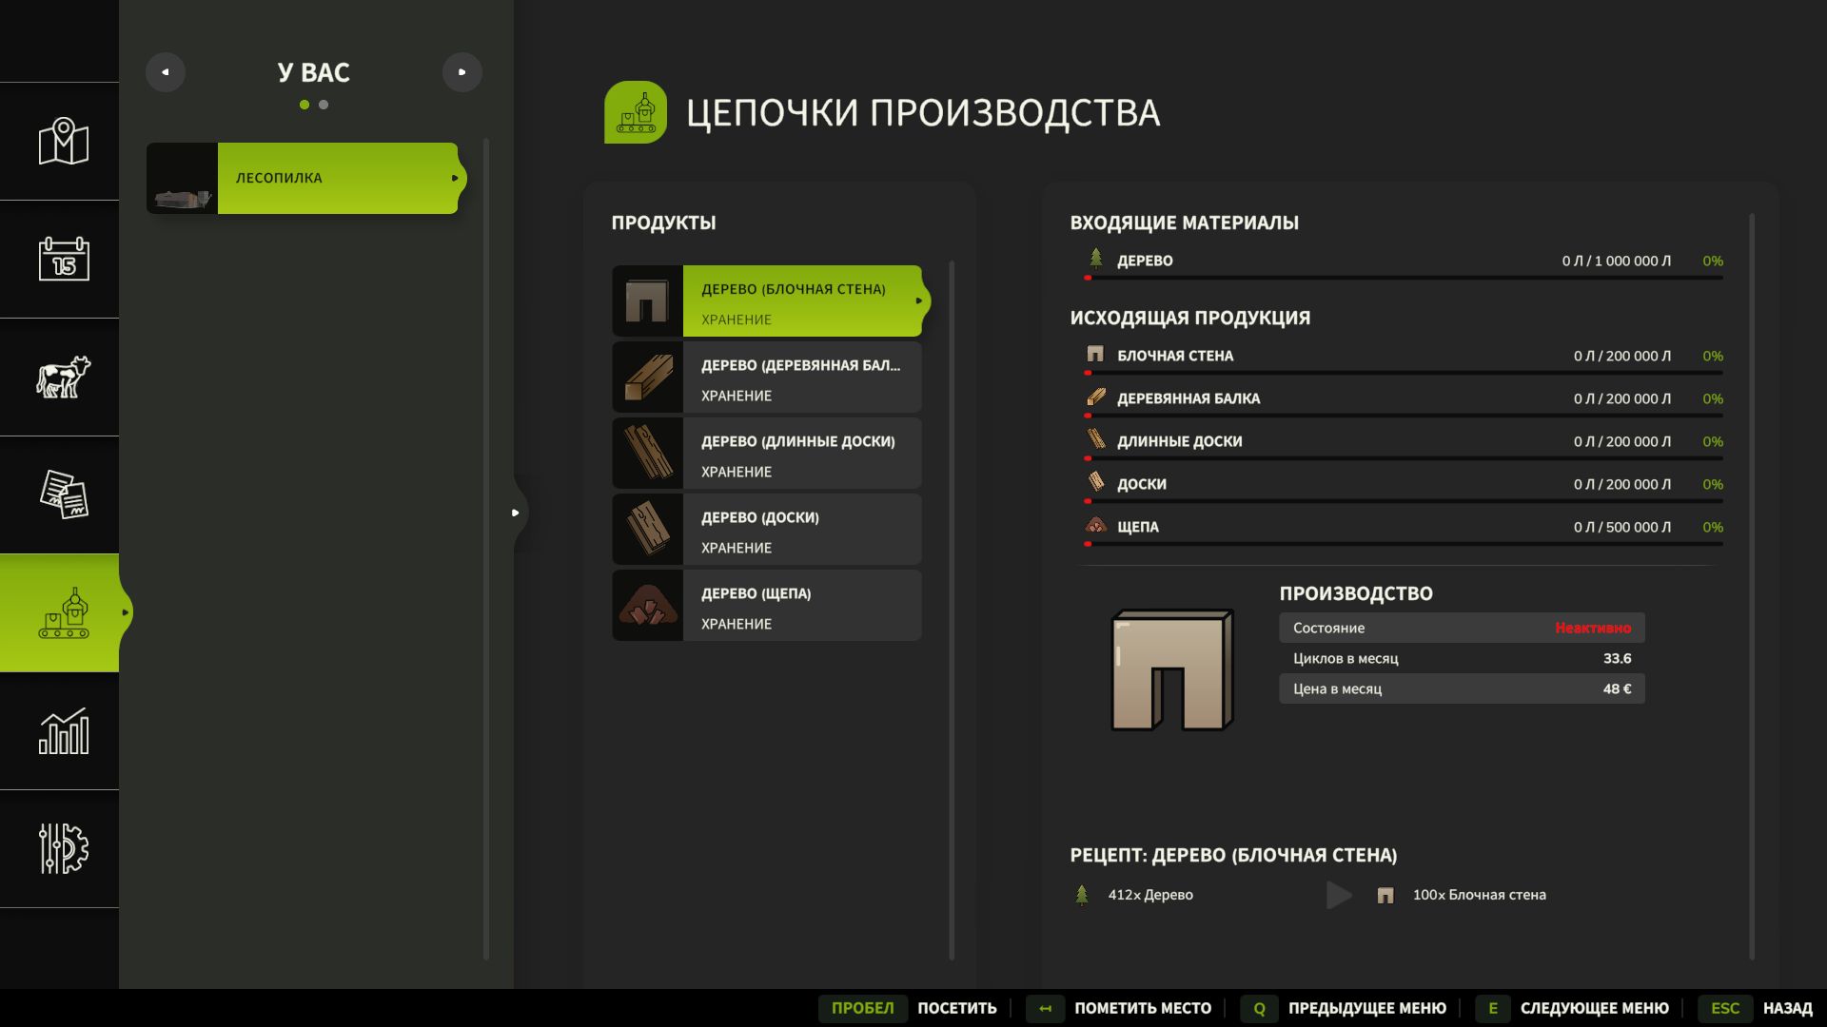Screen dimensions: 1827x1027
Task: Open the calendar sidebar icon
Action: coord(63,259)
